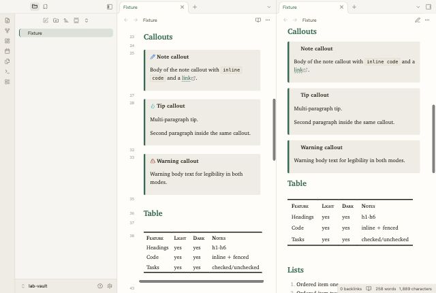Click the Notes column header in the reading table
The height and width of the screenshot is (293, 436).
(368, 206)
